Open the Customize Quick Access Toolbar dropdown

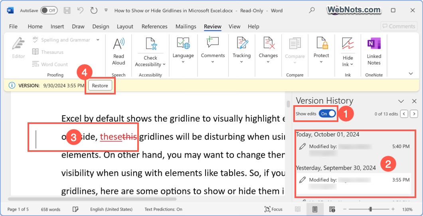(x=106, y=11)
